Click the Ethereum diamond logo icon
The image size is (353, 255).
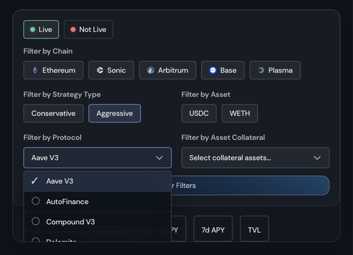point(35,70)
